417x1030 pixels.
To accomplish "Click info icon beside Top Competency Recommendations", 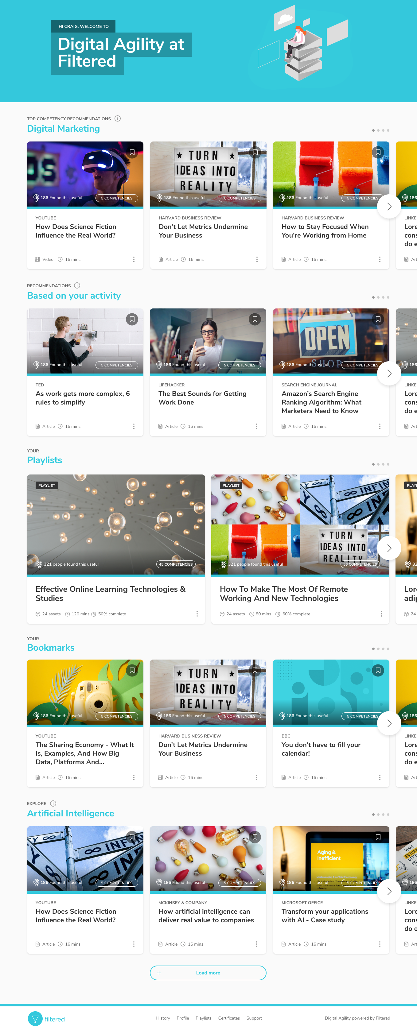I will tap(118, 118).
